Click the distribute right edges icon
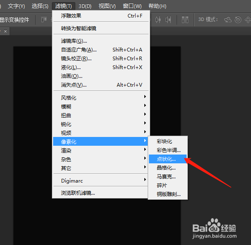Screen dimensions: 251x245 (168, 20)
